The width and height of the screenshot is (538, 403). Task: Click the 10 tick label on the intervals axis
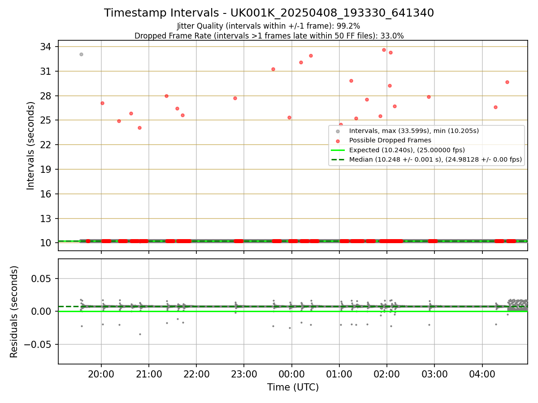click(x=47, y=243)
